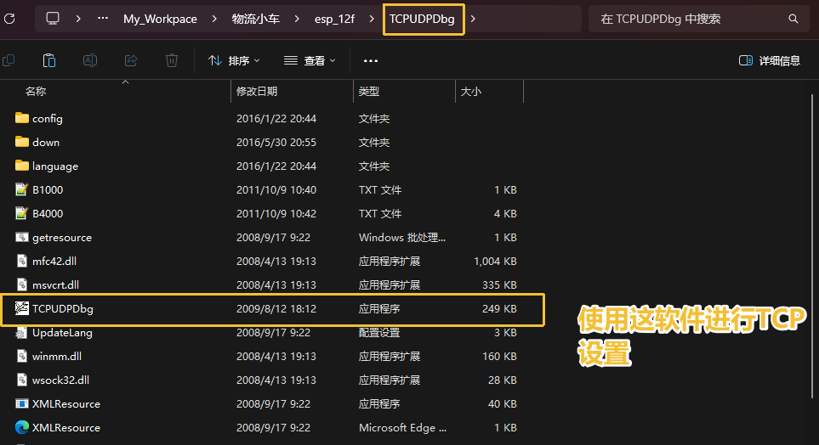
Task: Open the three-dots more options menu
Action: 371,60
